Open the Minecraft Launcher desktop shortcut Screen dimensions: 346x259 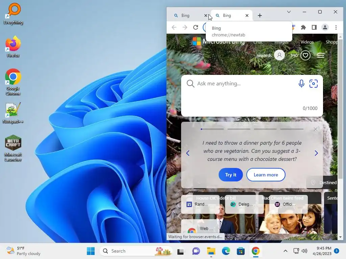click(13, 148)
